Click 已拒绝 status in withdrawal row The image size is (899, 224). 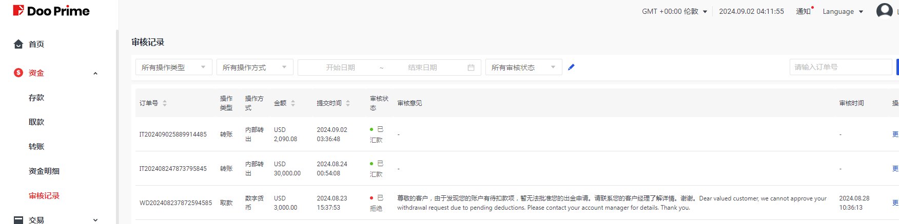click(377, 203)
